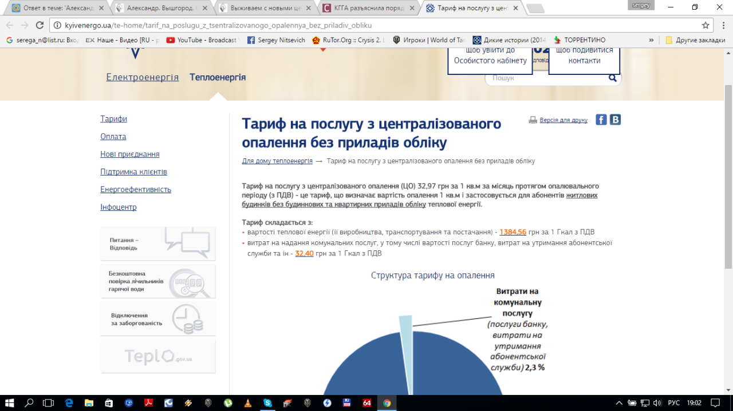Reload the page with the refresh icon
Screen dimensions: 733x411
point(40,25)
